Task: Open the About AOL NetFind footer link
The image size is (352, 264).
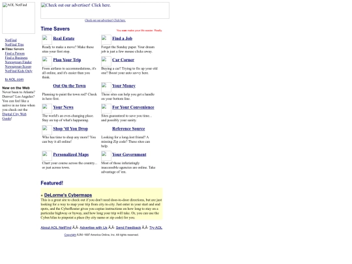Action: 56,227
